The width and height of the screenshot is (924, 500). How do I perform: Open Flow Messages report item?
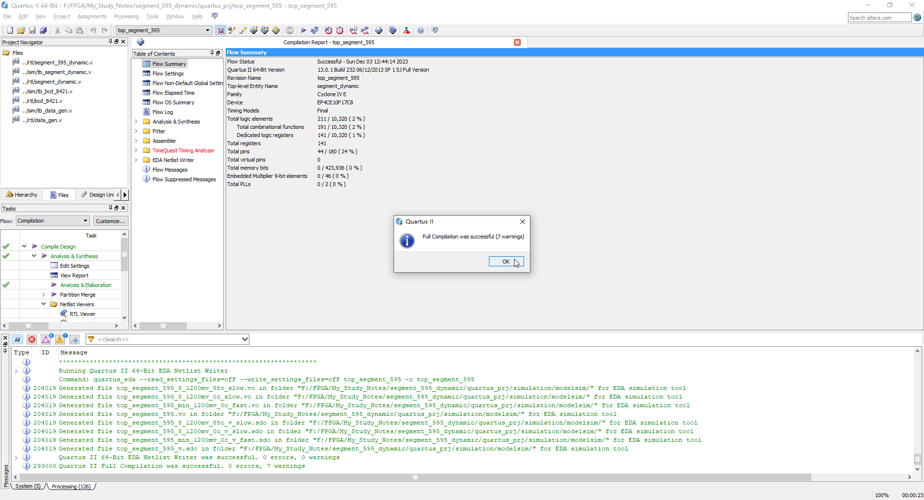coord(170,170)
